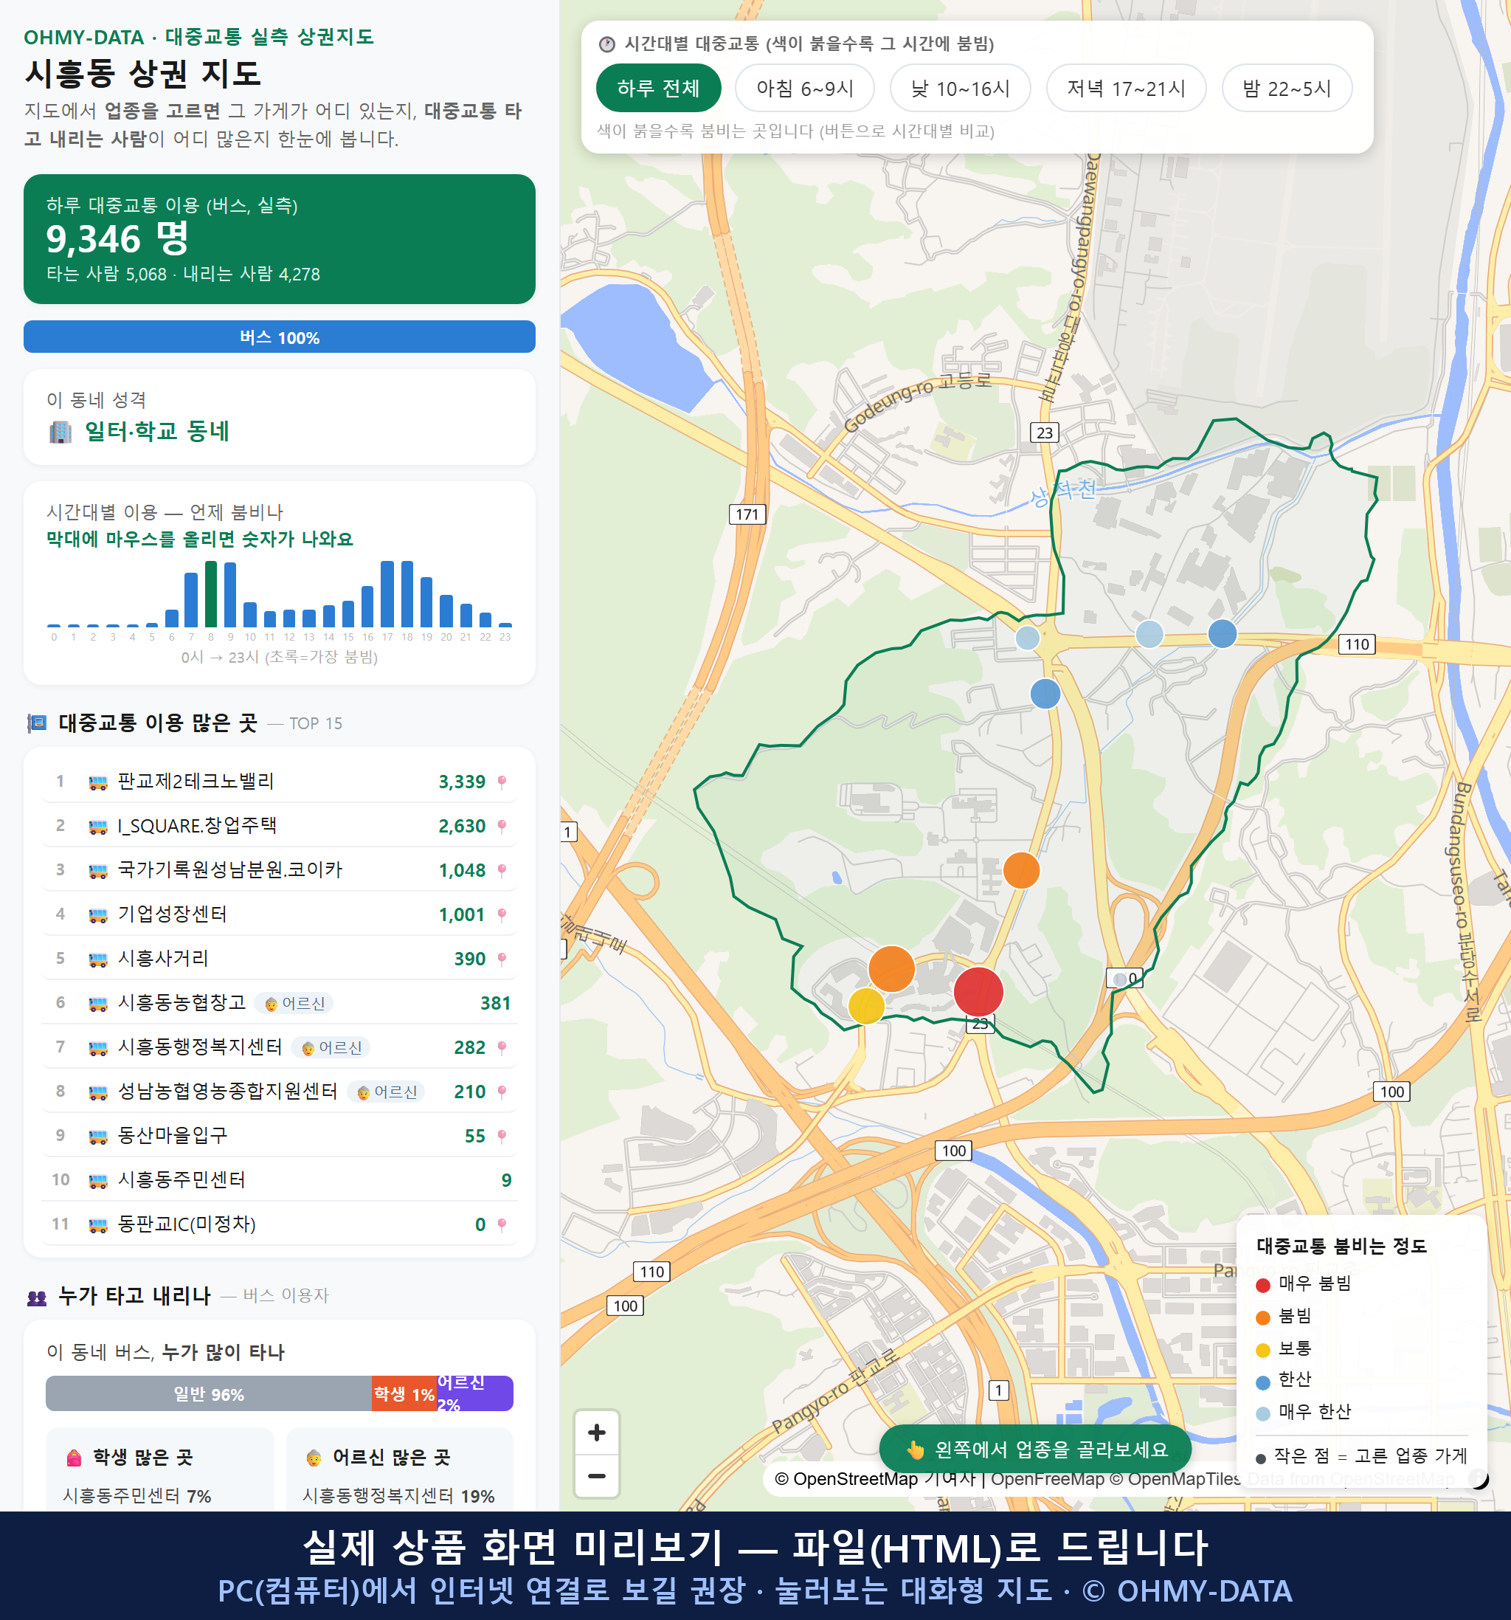Switch to the 밤 22~5시 time filter
Viewport: 1511px width, 1620px height.
click(x=1286, y=88)
